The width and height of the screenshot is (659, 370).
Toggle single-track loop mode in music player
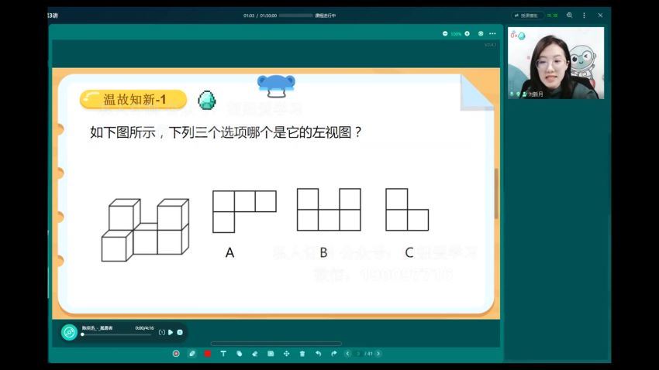pyautogui.click(x=162, y=332)
